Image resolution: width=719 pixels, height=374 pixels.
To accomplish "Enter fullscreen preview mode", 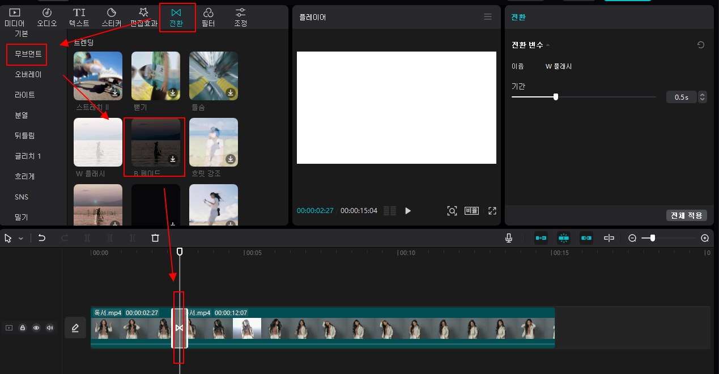I will point(492,211).
